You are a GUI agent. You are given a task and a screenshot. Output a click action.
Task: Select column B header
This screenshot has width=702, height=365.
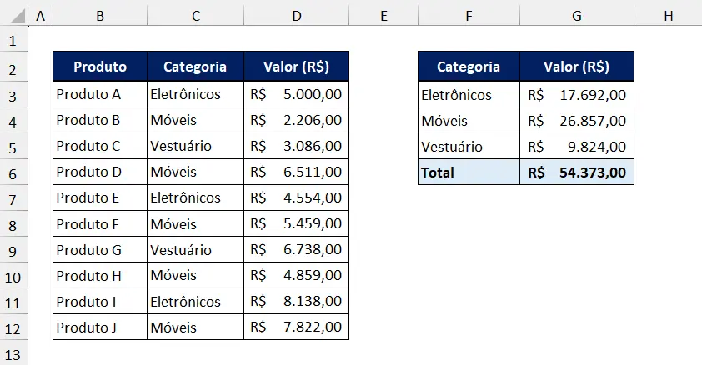pos(99,15)
